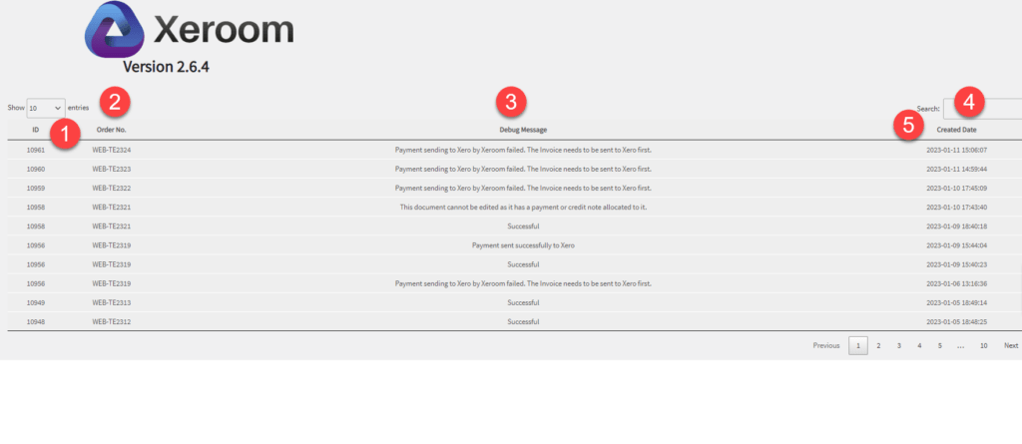Click 'Payment sent successfully to Xero' message
Screen dimensions: 1022x444
point(523,245)
